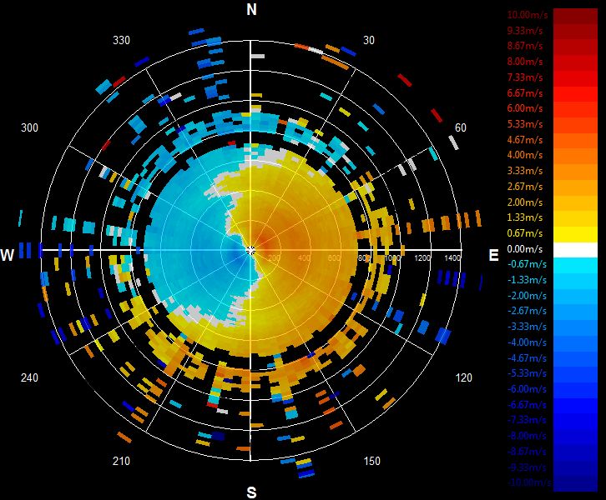Image resolution: width=606 pixels, height=500 pixels.
Task: Click the white zero-velocity color band
Action: coord(575,250)
